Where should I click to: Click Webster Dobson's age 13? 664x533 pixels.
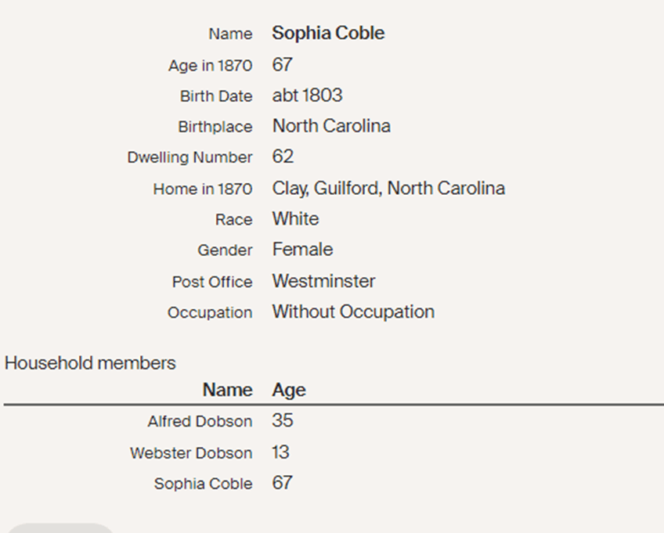click(x=281, y=452)
